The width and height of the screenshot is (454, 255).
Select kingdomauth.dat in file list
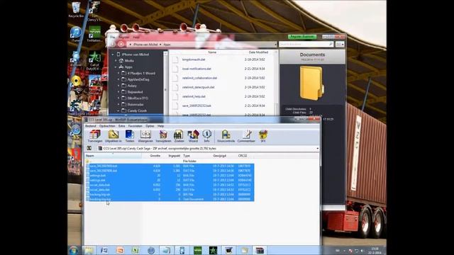(194, 59)
